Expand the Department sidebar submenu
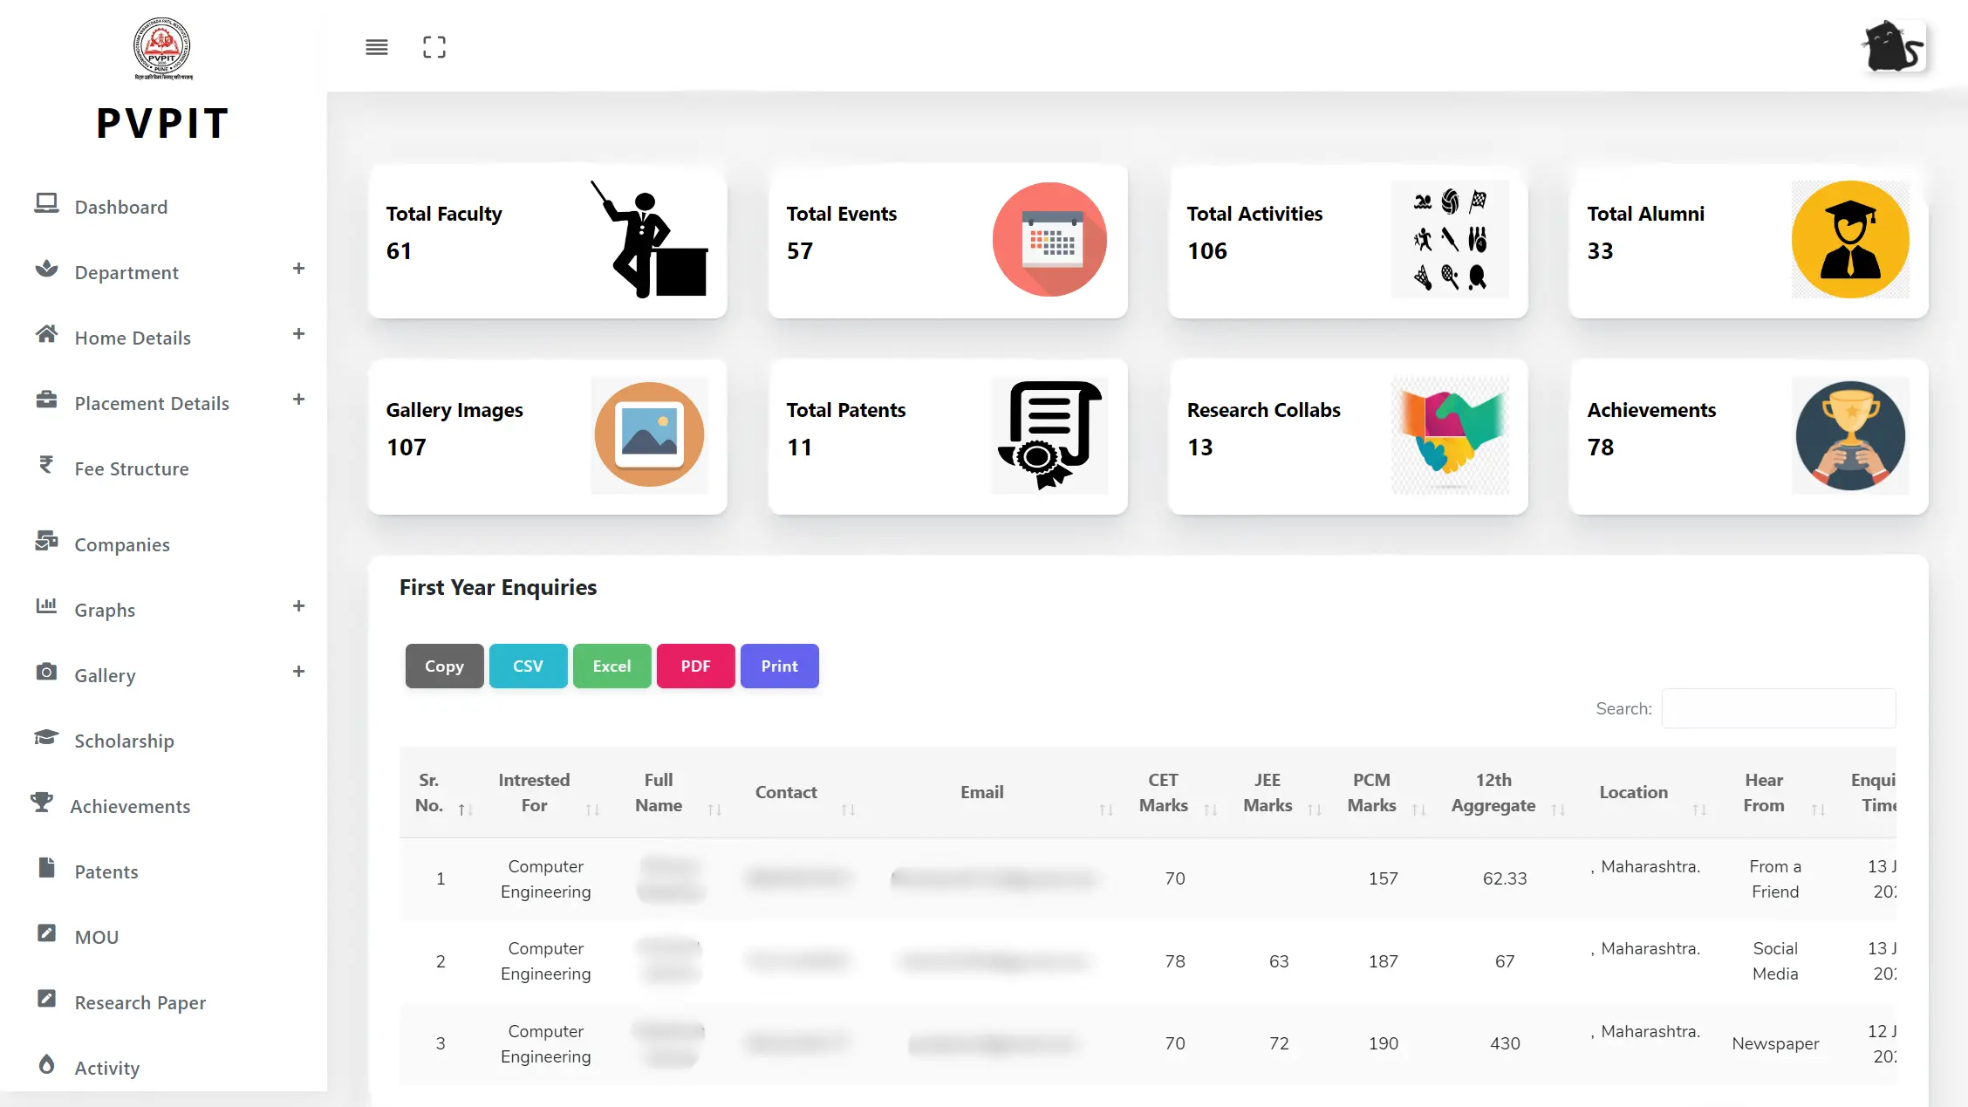 point(298,270)
